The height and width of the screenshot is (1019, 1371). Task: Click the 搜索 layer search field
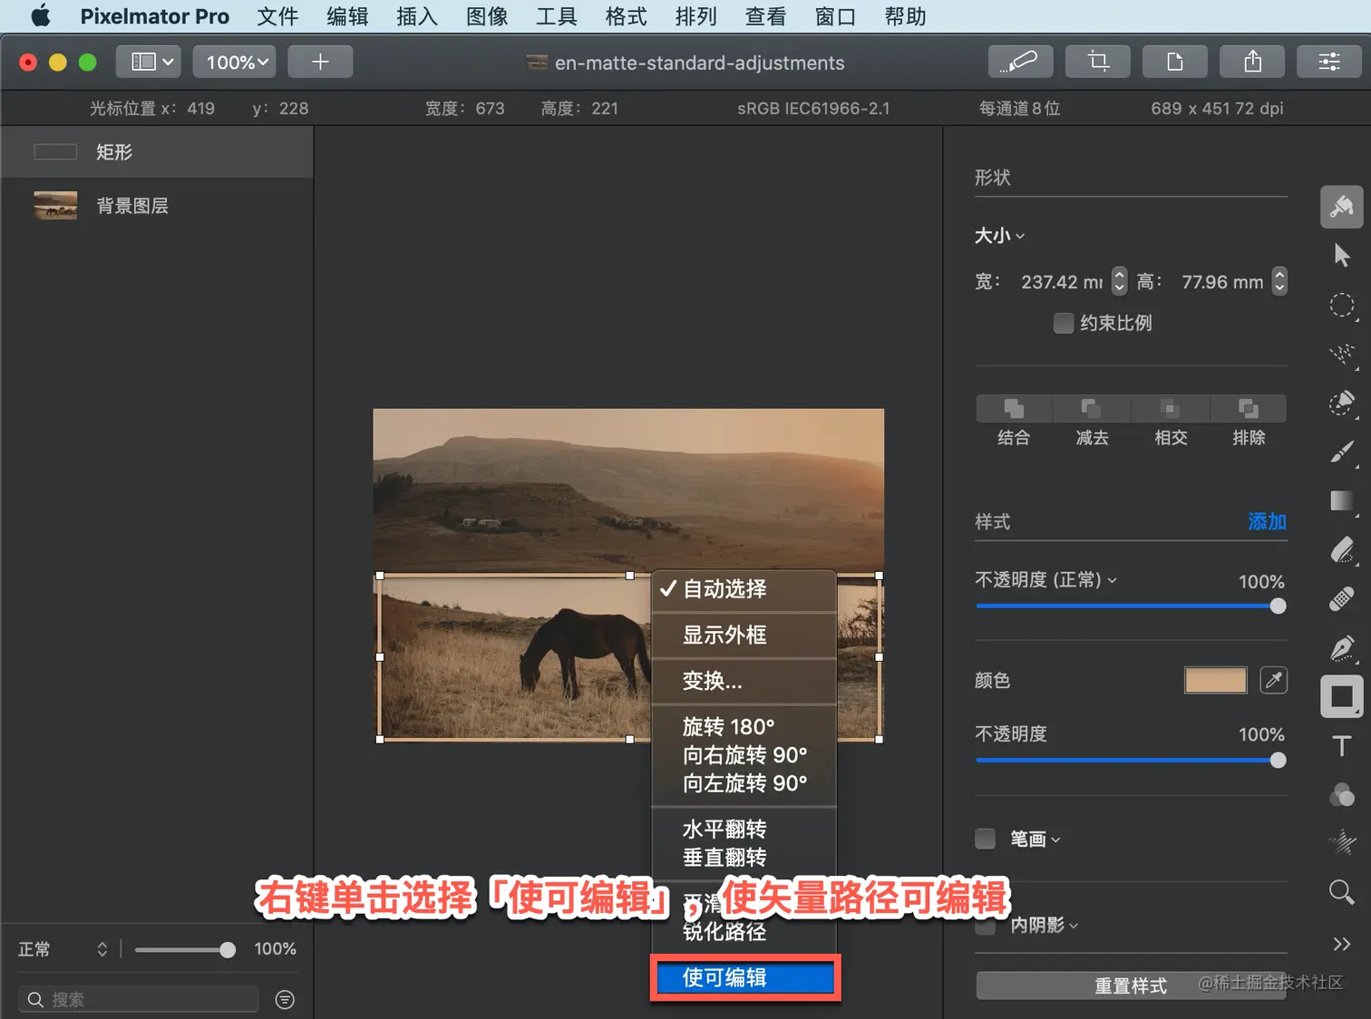coord(139,999)
